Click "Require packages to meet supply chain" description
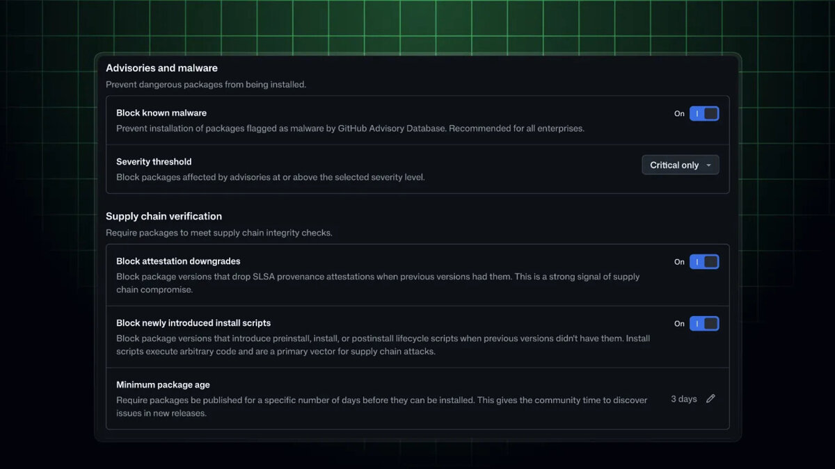This screenshot has height=469, width=835. pyautogui.click(x=219, y=233)
